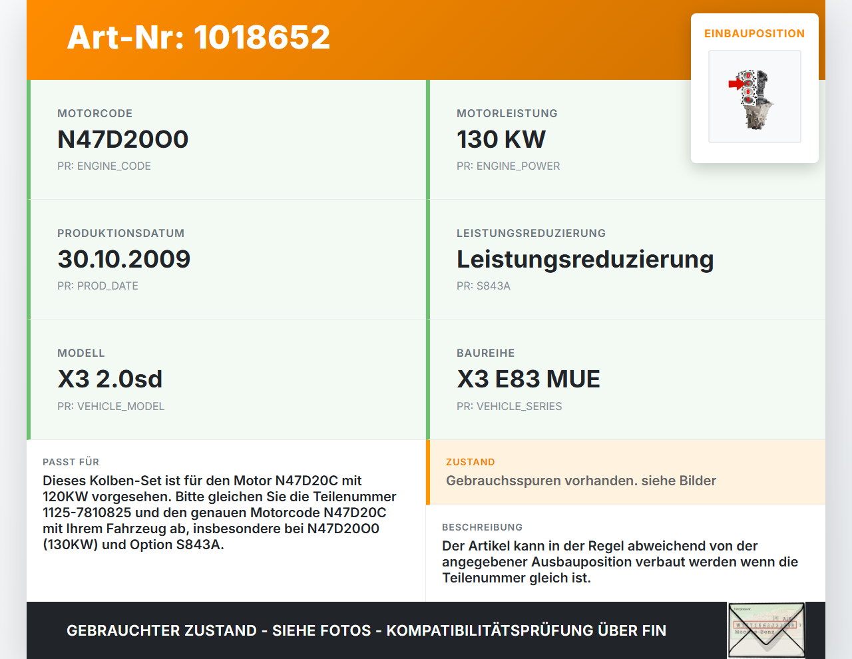Click the MOTORCODE label
The width and height of the screenshot is (852, 659).
[x=95, y=113]
